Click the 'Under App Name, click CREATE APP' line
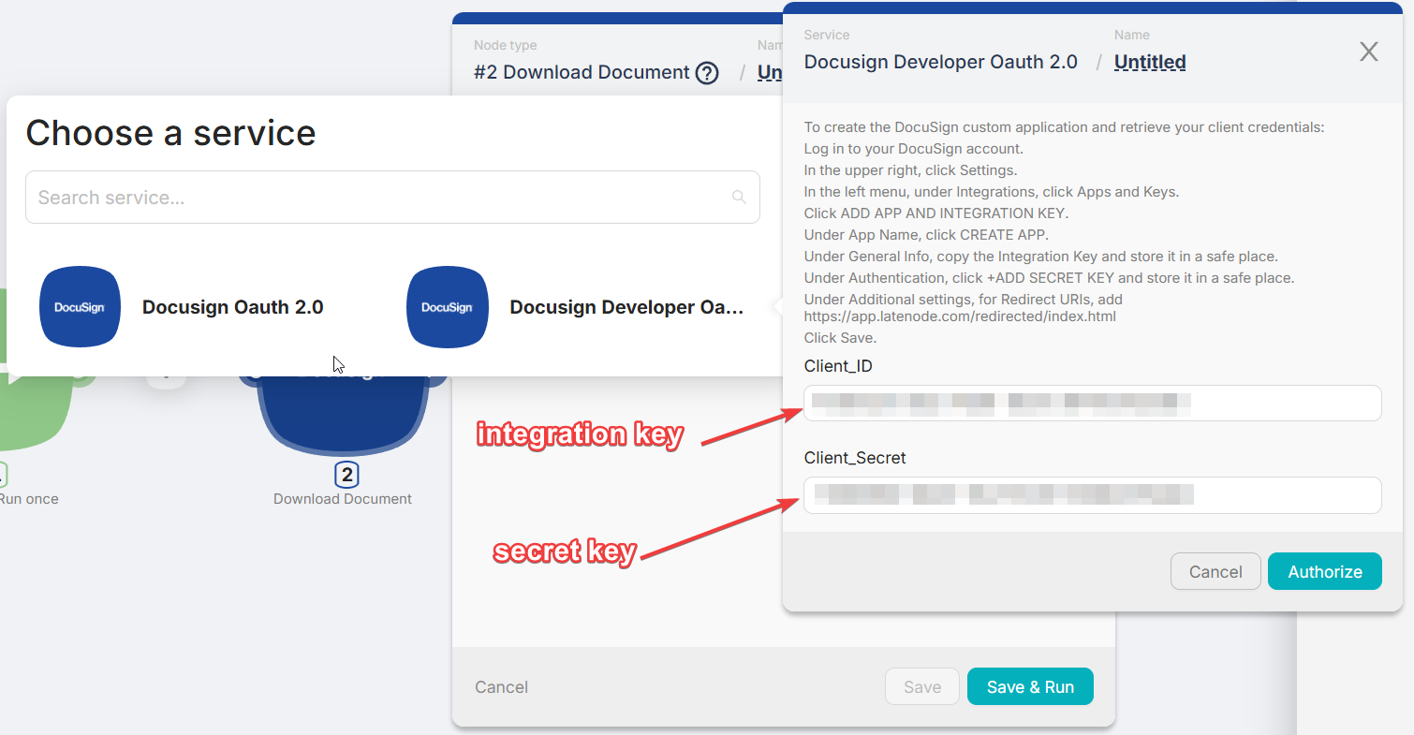Viewport: 1414px width, 735px height. tap(927, 235)
